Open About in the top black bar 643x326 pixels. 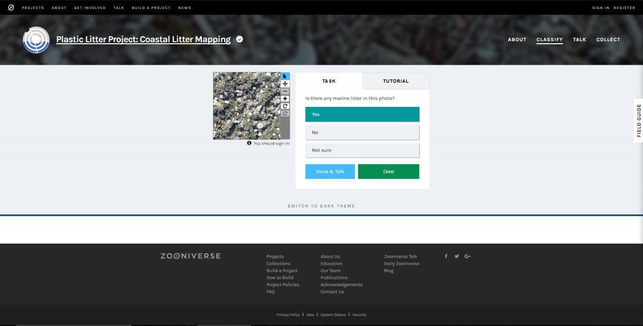click(59, 8)
